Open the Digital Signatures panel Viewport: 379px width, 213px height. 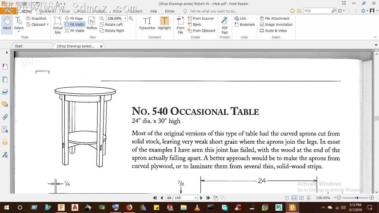5,155
